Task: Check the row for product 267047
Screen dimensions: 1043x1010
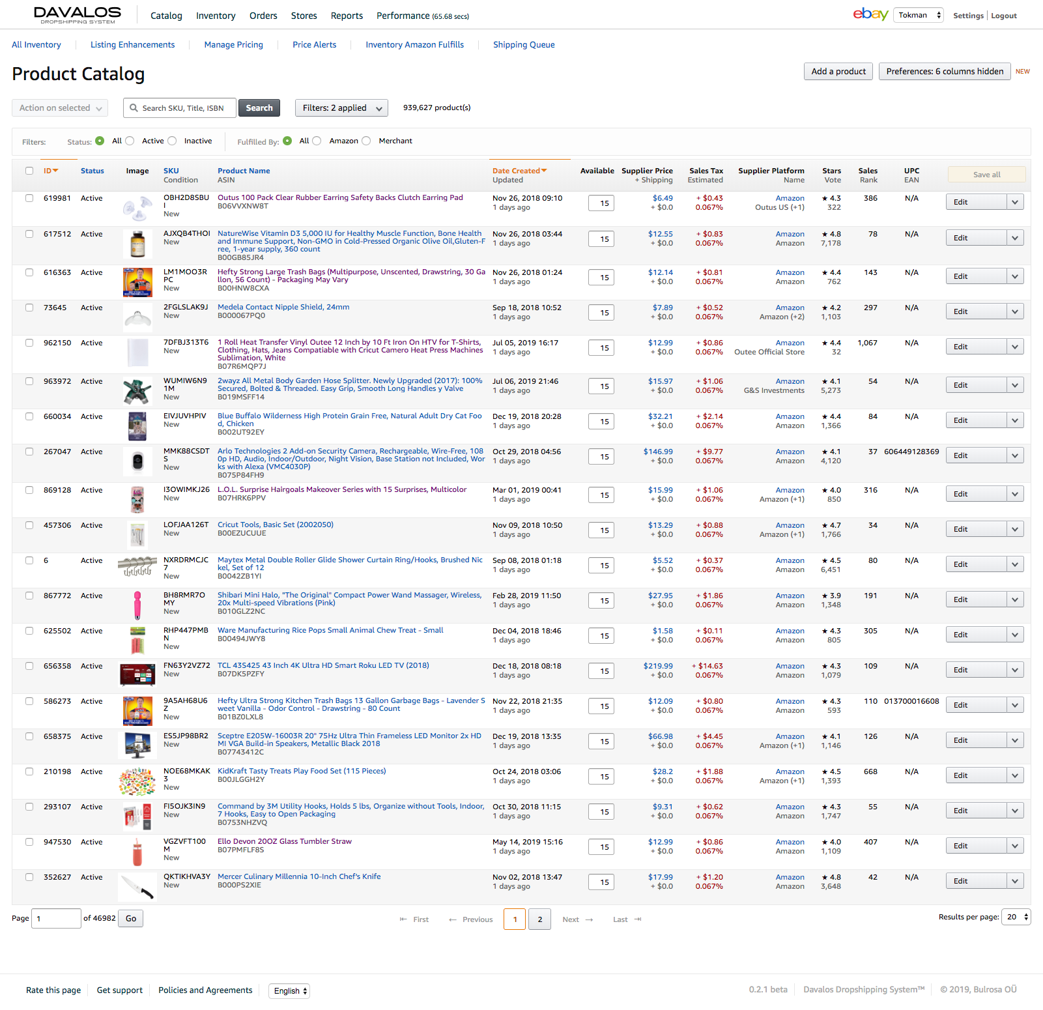Action: click(x=29, y=452)
